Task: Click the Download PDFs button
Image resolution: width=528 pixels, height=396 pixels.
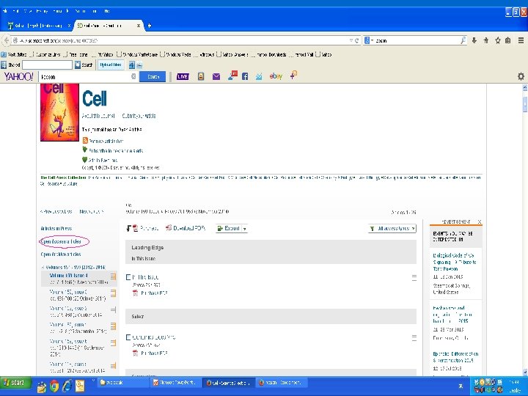Action: [x=186, y=228]
